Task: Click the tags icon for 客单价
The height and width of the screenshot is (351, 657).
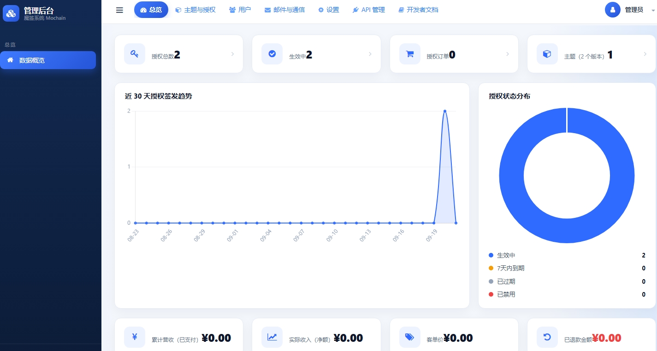Action: pos(410,337)
